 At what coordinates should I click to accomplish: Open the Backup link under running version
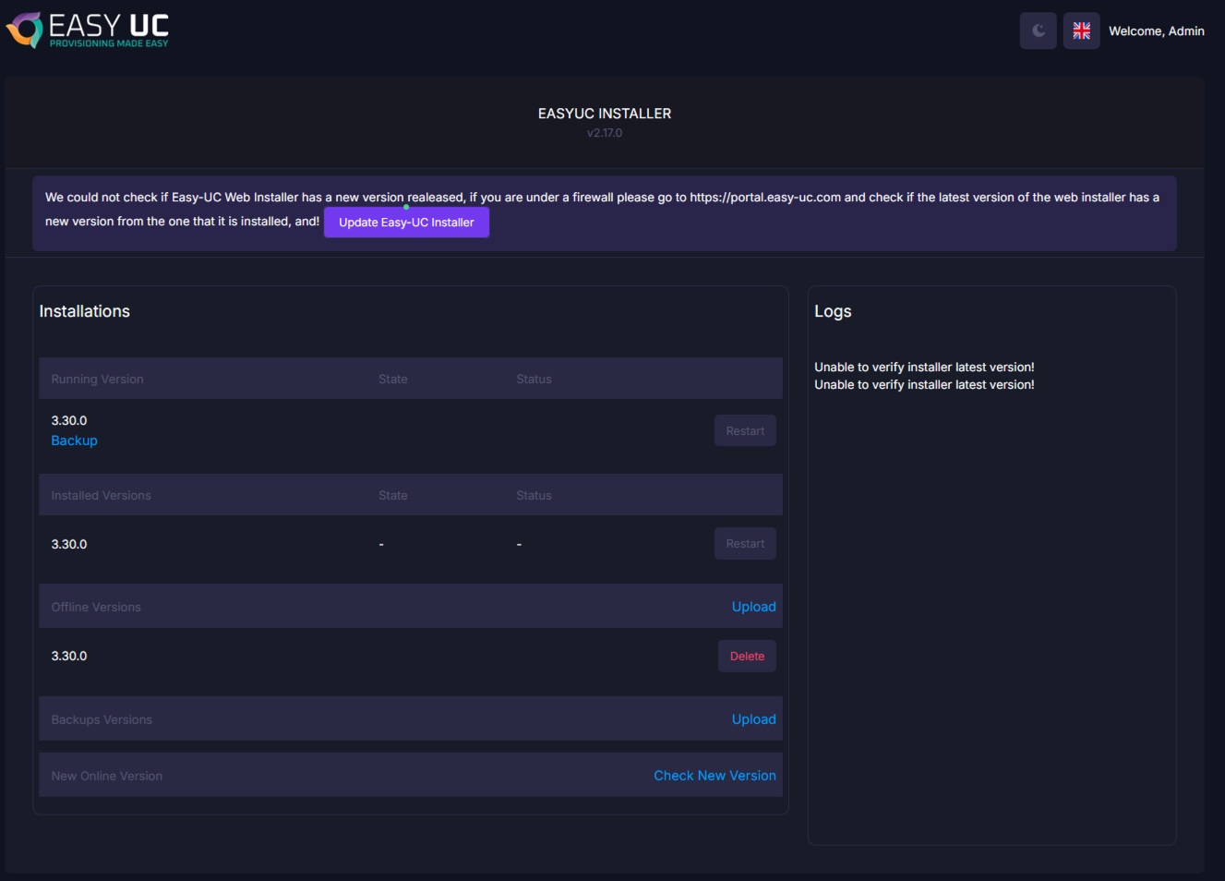pyautogui.click(x=74, y=440)
